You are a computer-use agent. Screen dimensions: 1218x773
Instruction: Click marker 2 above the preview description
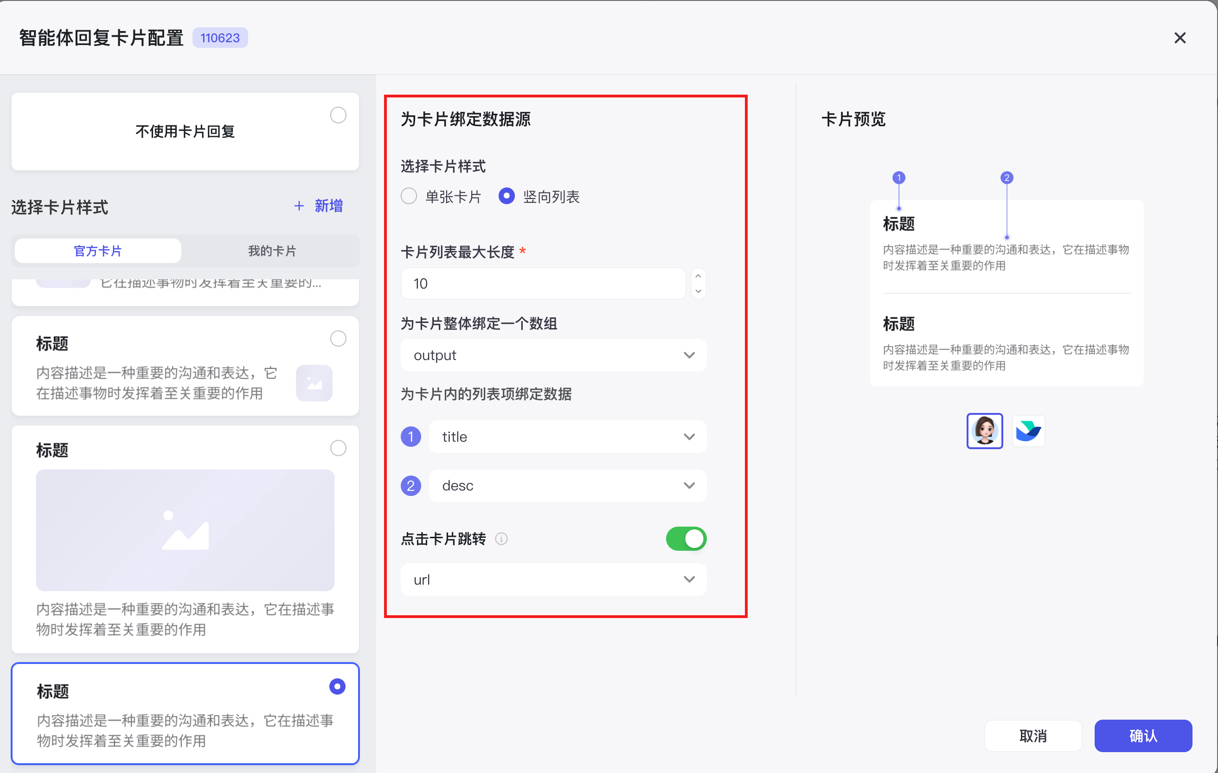click(1007, 178)
